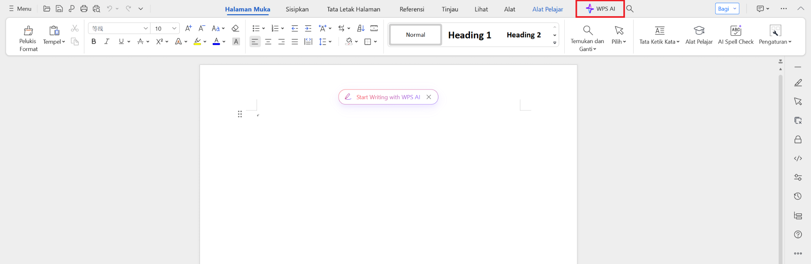Click the AI Spell Check icon
Viewport: 811px width, 264px height.
coord(735,31)
